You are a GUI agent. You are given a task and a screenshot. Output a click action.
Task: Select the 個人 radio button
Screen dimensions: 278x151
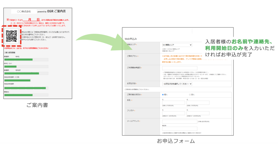(x=163, y=95)
